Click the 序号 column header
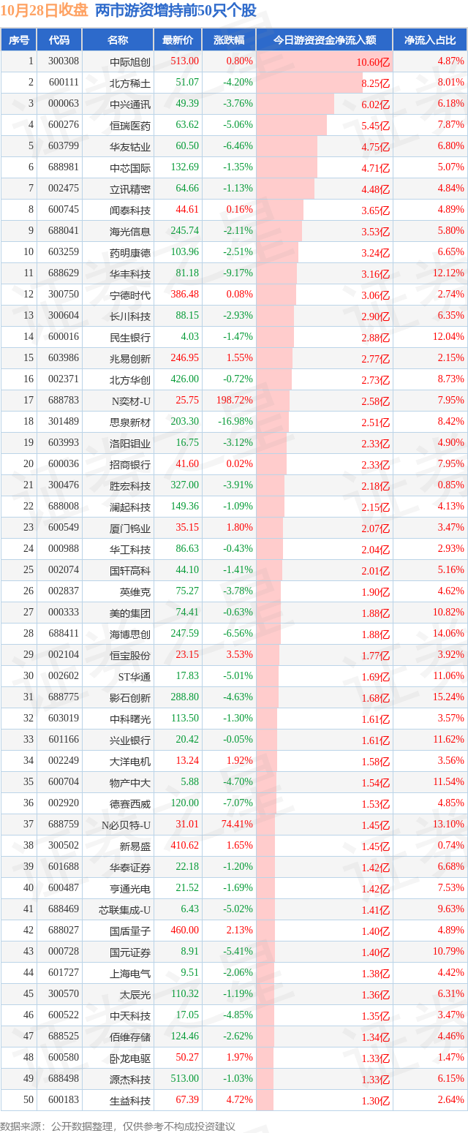The height and width of the screenshot is (1133, 468). point(19,39)
